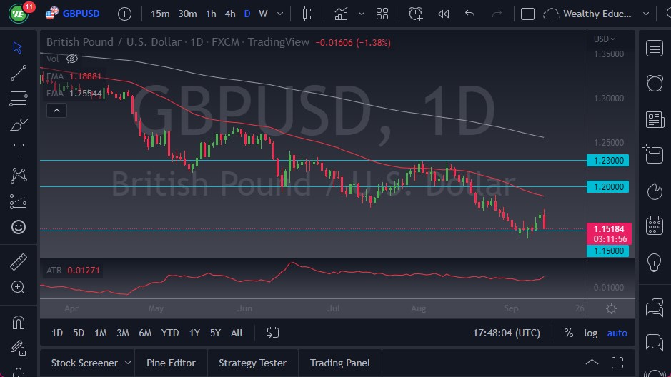Image resolution: width=671 pixels, height=377 pixels.
Task: Set date range to YTD
Action: coord(170,333)
